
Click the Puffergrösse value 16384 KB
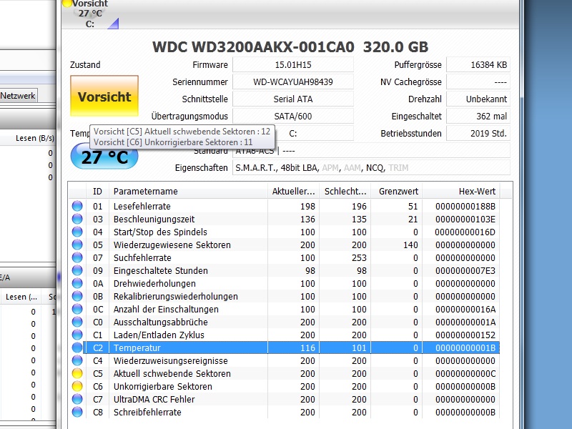coord(478,64)
